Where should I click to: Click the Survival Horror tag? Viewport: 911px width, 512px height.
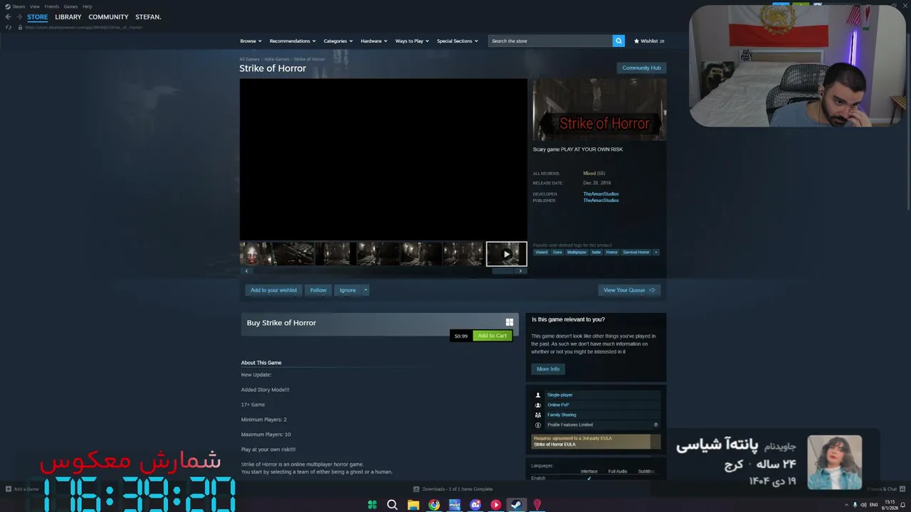click(636, 252)
